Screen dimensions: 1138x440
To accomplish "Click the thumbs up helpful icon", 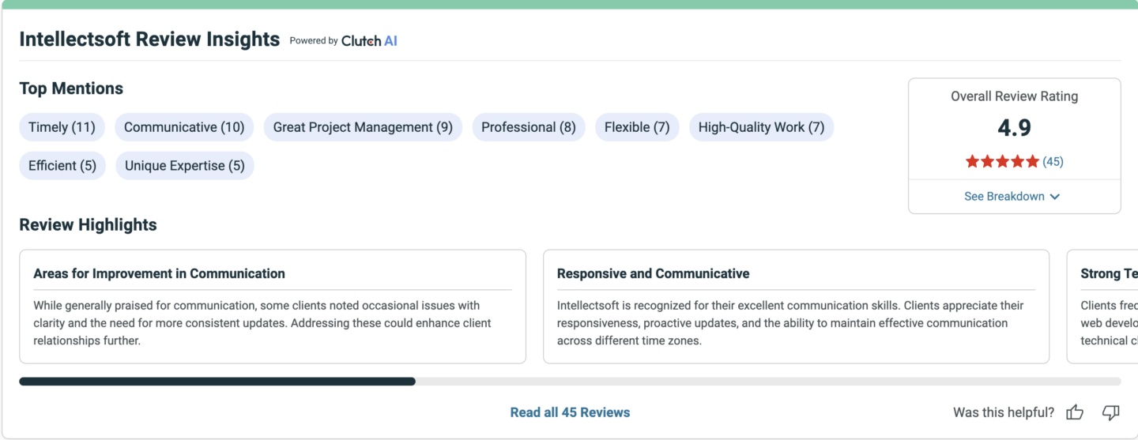I will (x=1075, y=412).
